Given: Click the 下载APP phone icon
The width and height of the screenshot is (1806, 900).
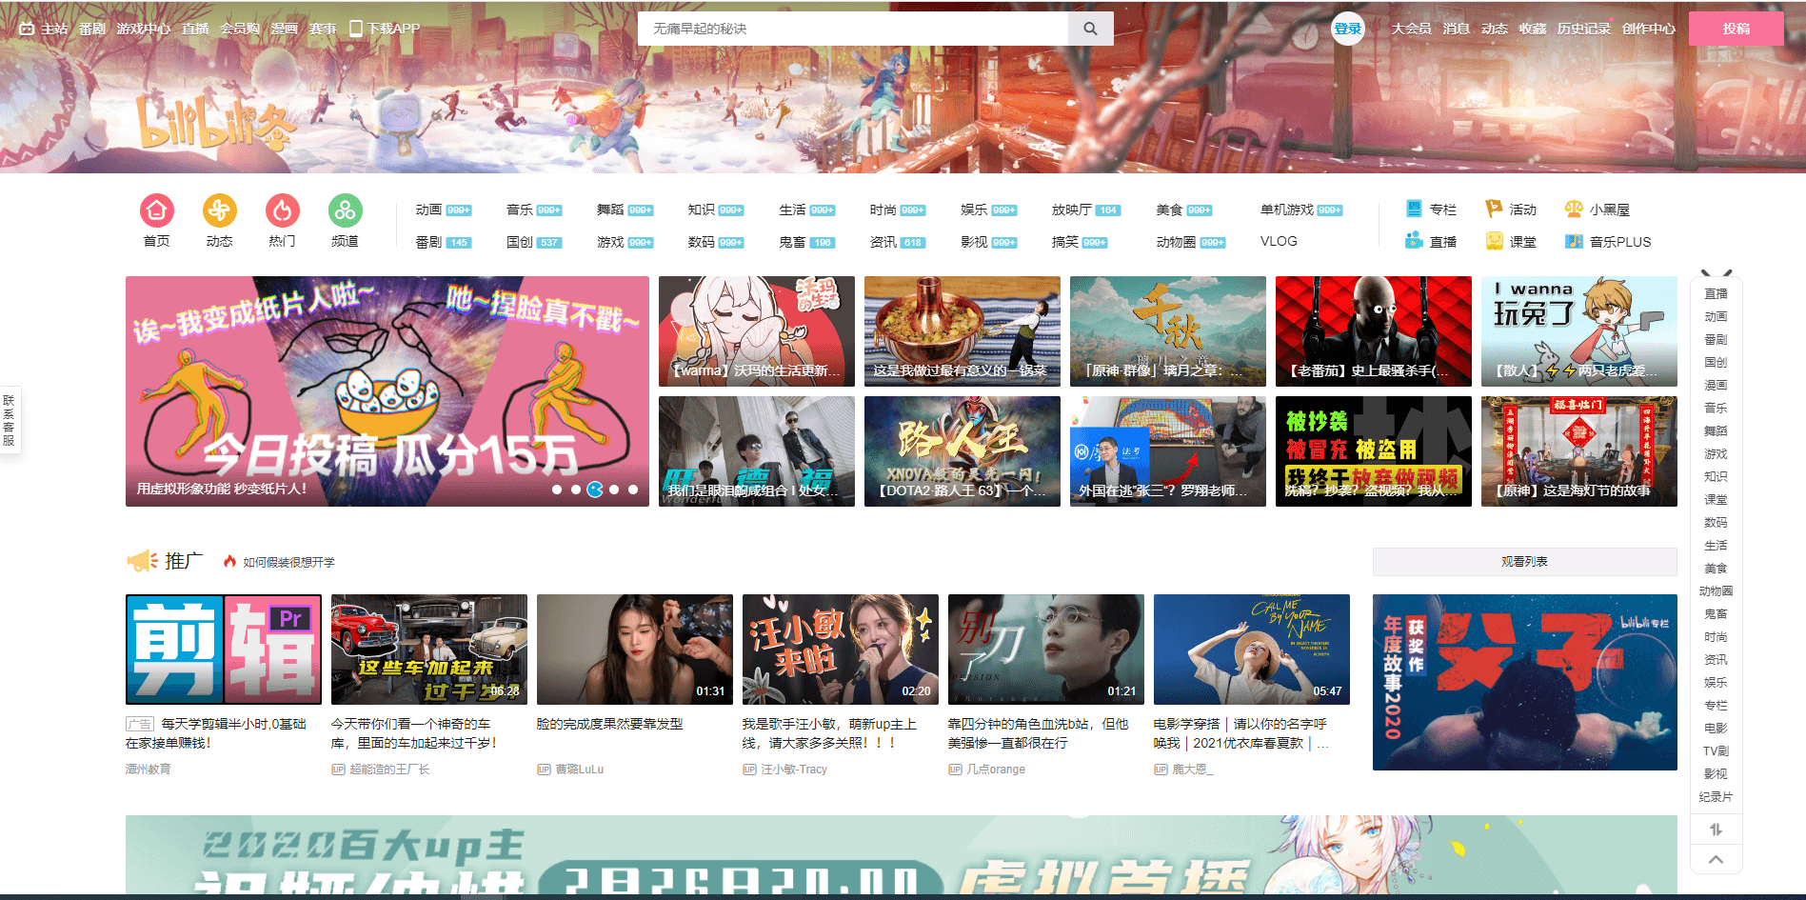Looking at the screenshot, I should [x=356, y=29].
